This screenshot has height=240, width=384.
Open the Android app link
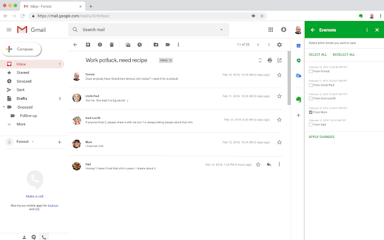[53, 205]
